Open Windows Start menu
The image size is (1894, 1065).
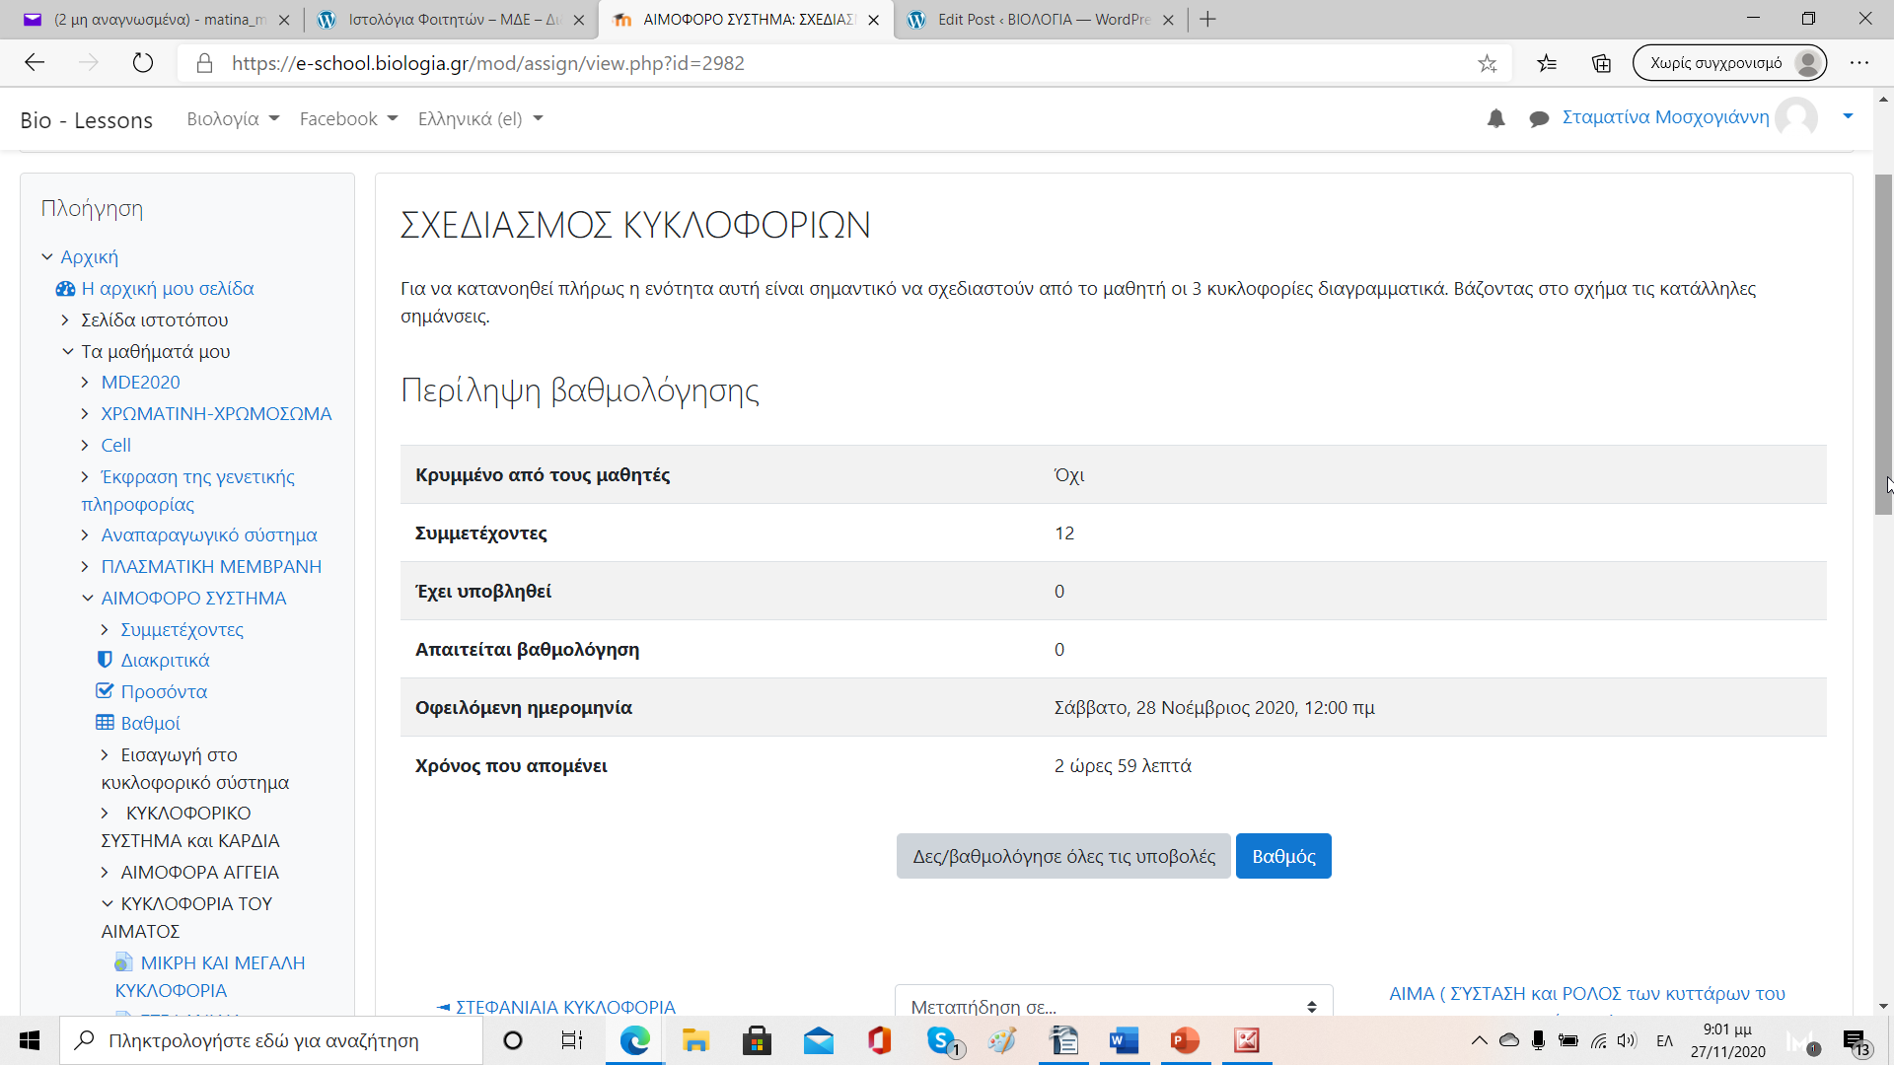click(x=30, y=1040)
